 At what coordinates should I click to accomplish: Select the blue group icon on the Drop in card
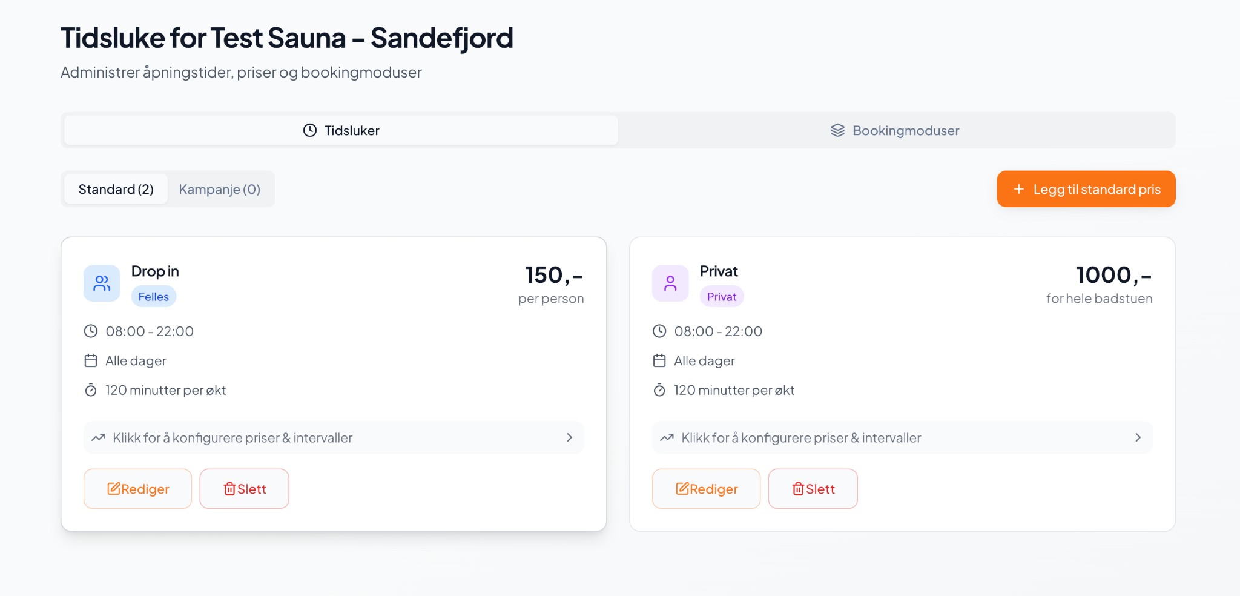pyautogui.click(x=101, y=283)
